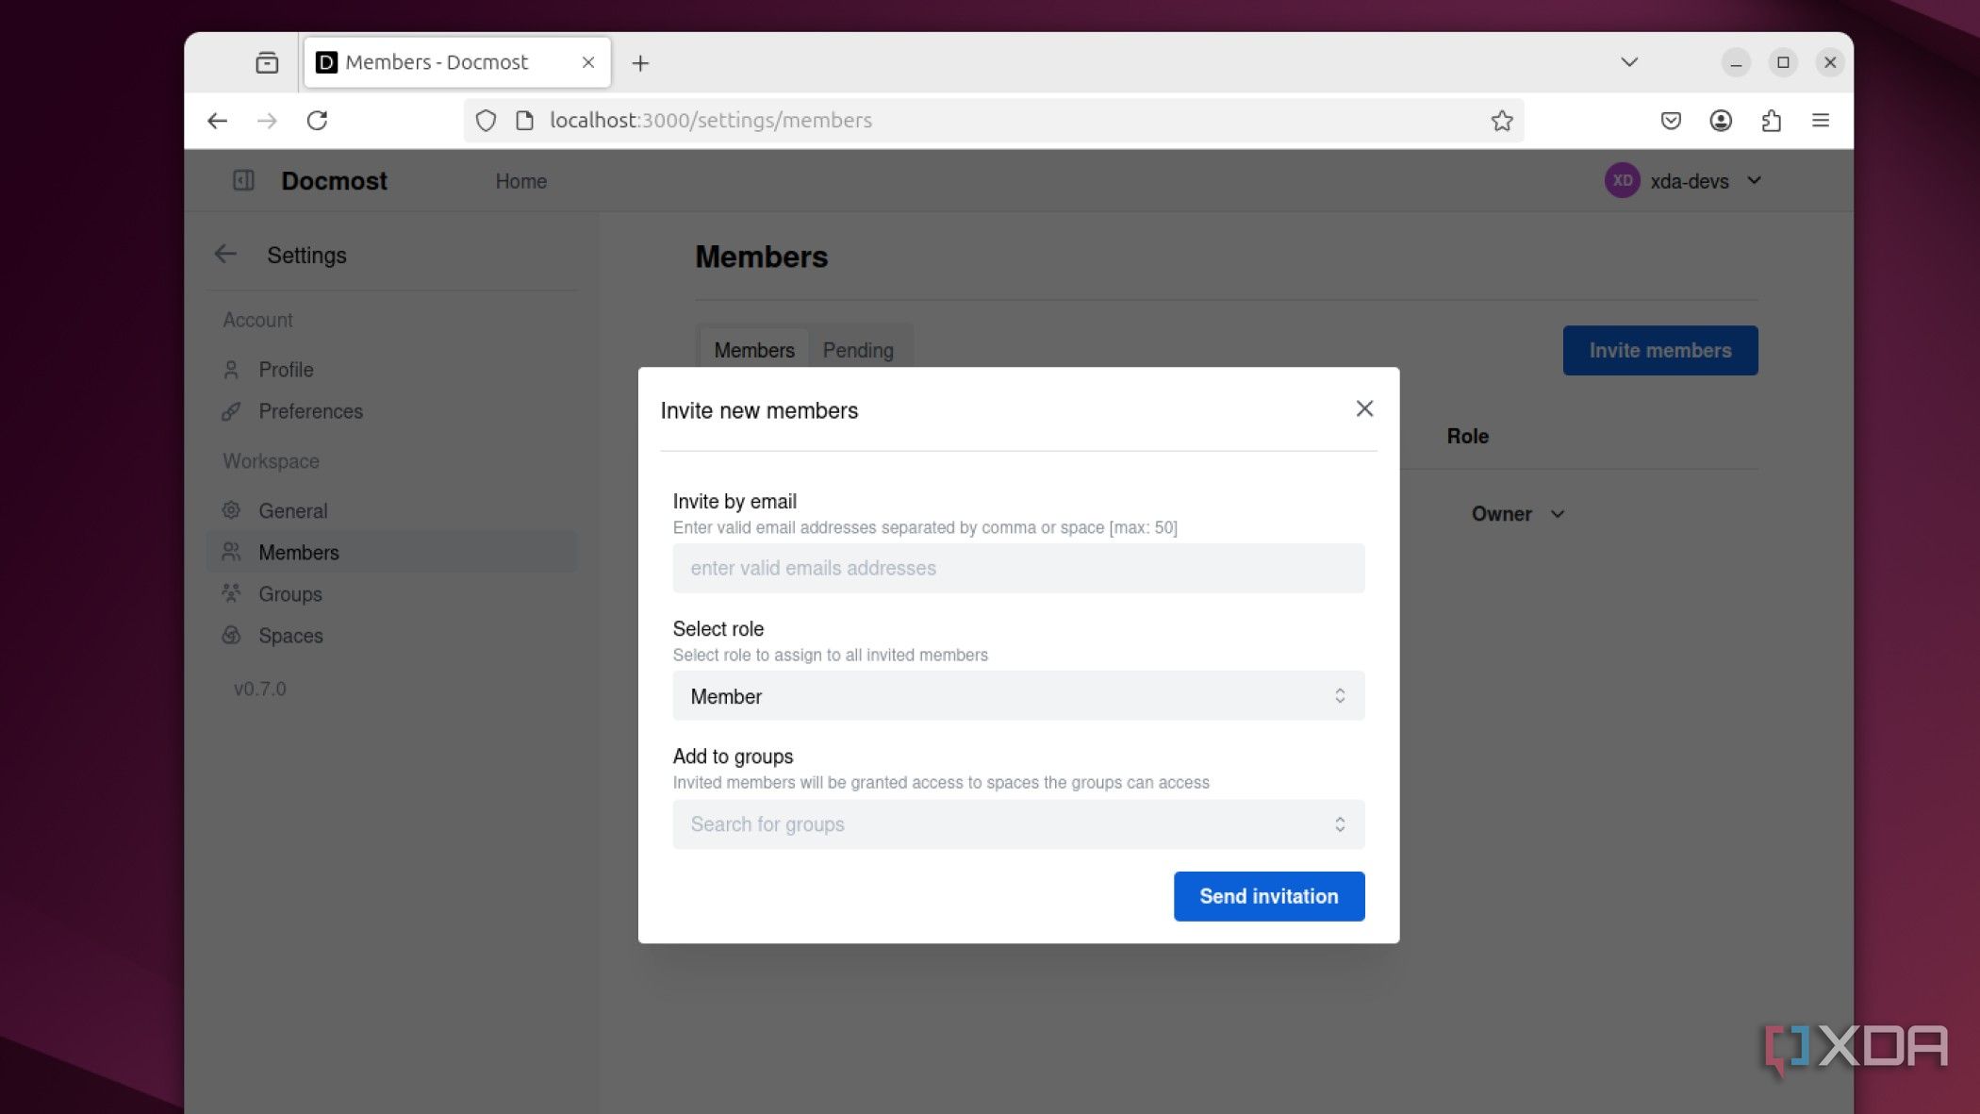Select the Members tab

(753, 350)
